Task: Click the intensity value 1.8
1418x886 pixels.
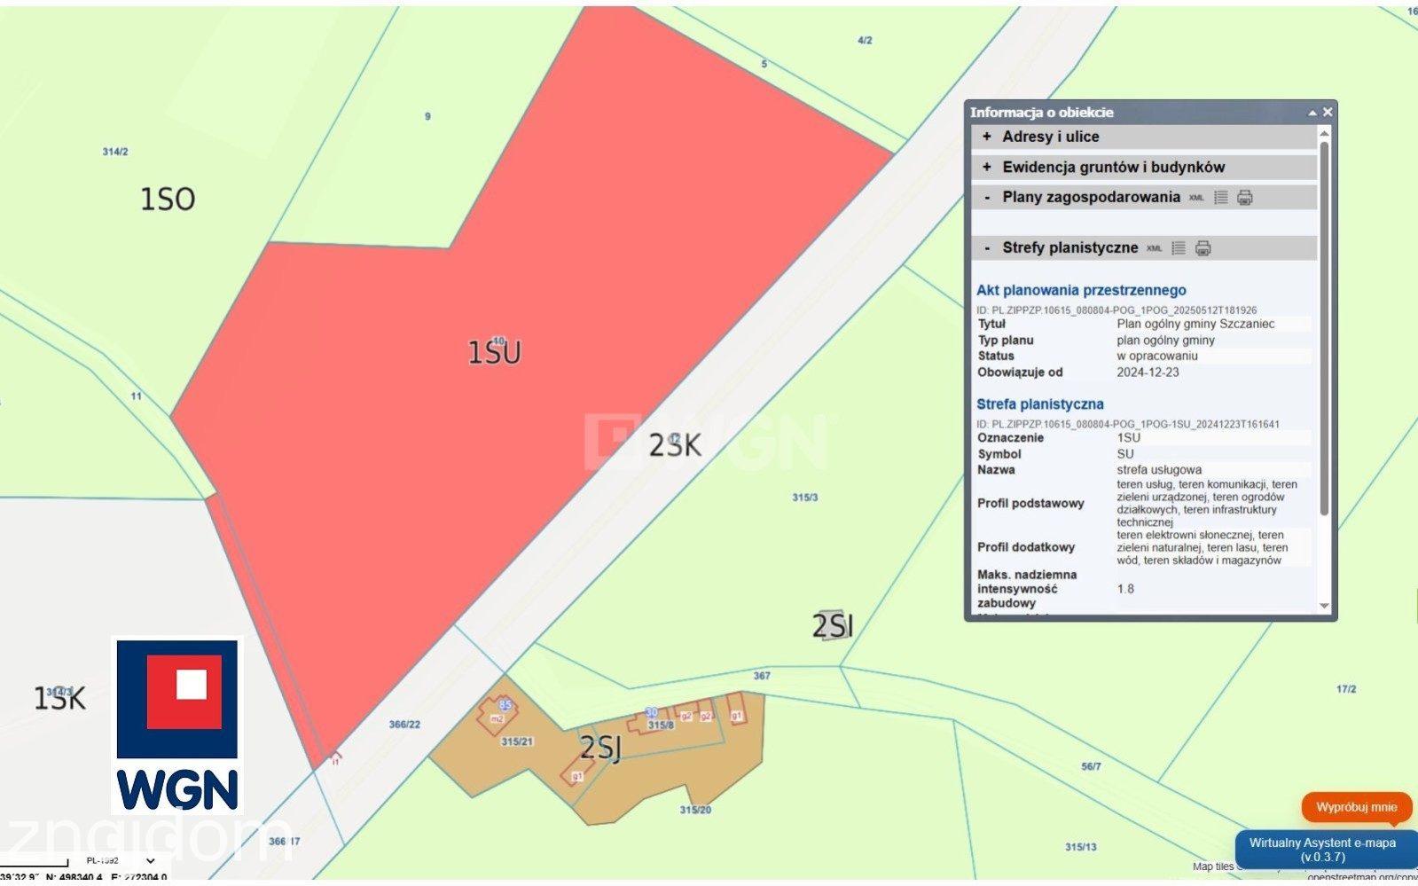Action: point(1125,589)
